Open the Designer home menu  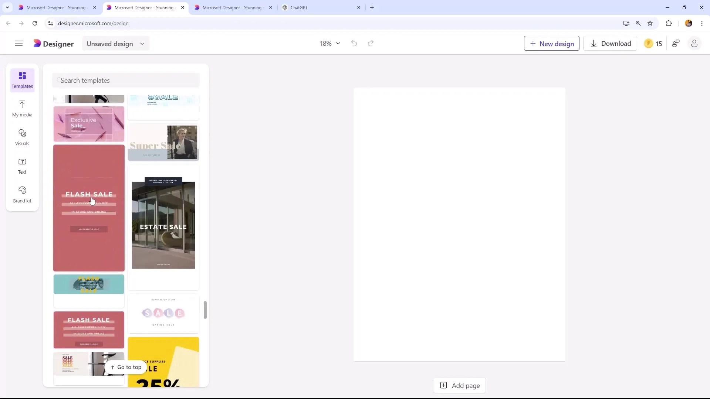click(18, 43)
